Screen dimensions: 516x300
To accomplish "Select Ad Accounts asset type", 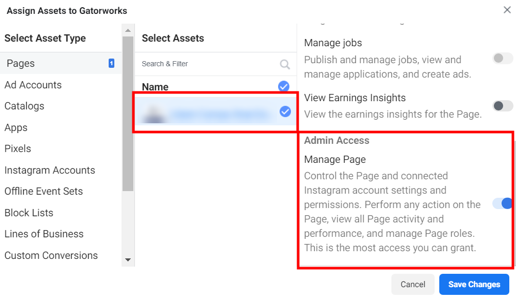I will [33, 85].
